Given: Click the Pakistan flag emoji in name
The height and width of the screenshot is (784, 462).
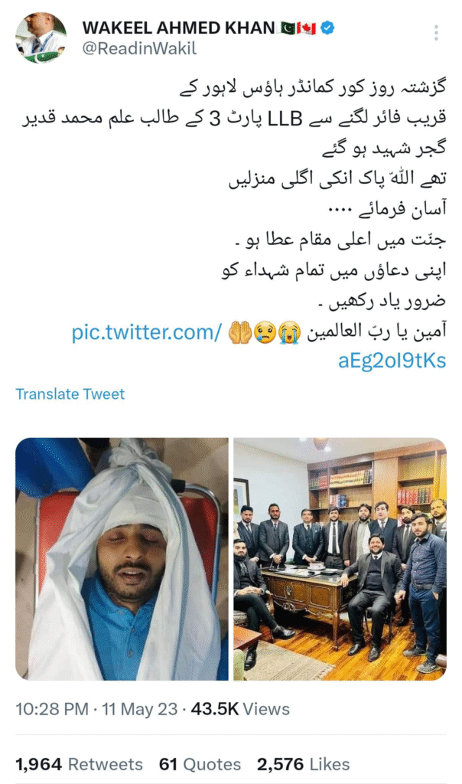Looking at the screenshot, I should tap(288, 28).
